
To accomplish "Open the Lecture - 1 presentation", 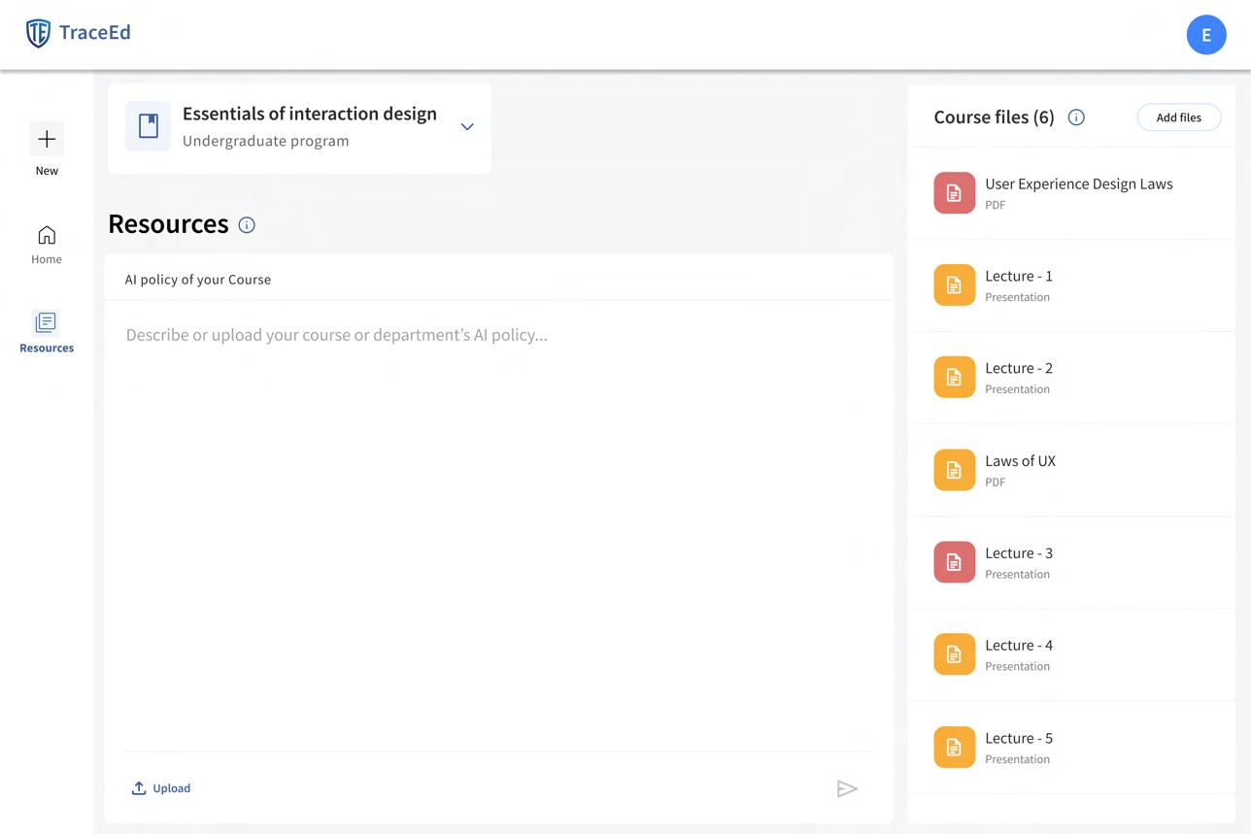I will [x=1018, y=284].
